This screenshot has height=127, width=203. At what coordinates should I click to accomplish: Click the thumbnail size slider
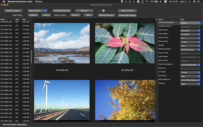pyautogui.click(x=106, y=11)
